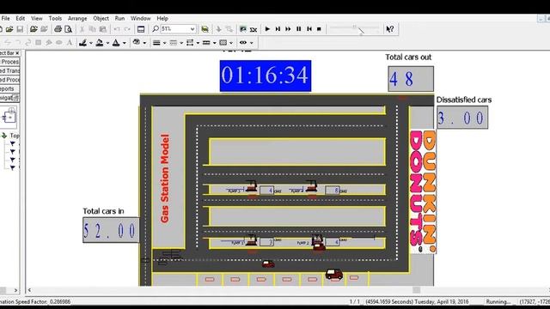550x309 pixels.
Task: Select the Text tool A icon
Action: click(70, 43)
